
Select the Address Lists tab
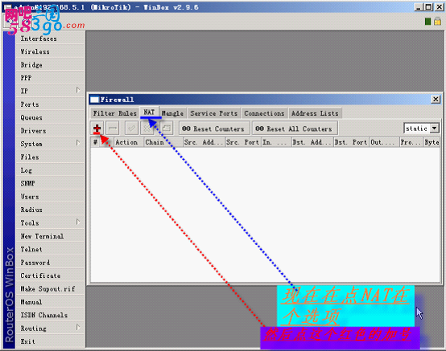(315, 113)
